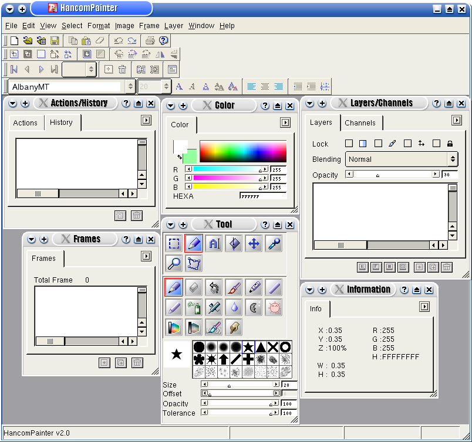
Task: Select the move tool with four arrows
Action: point(254,243)
